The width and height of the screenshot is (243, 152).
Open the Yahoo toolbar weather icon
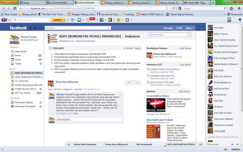pyautogui.click(x=88, y=20)
